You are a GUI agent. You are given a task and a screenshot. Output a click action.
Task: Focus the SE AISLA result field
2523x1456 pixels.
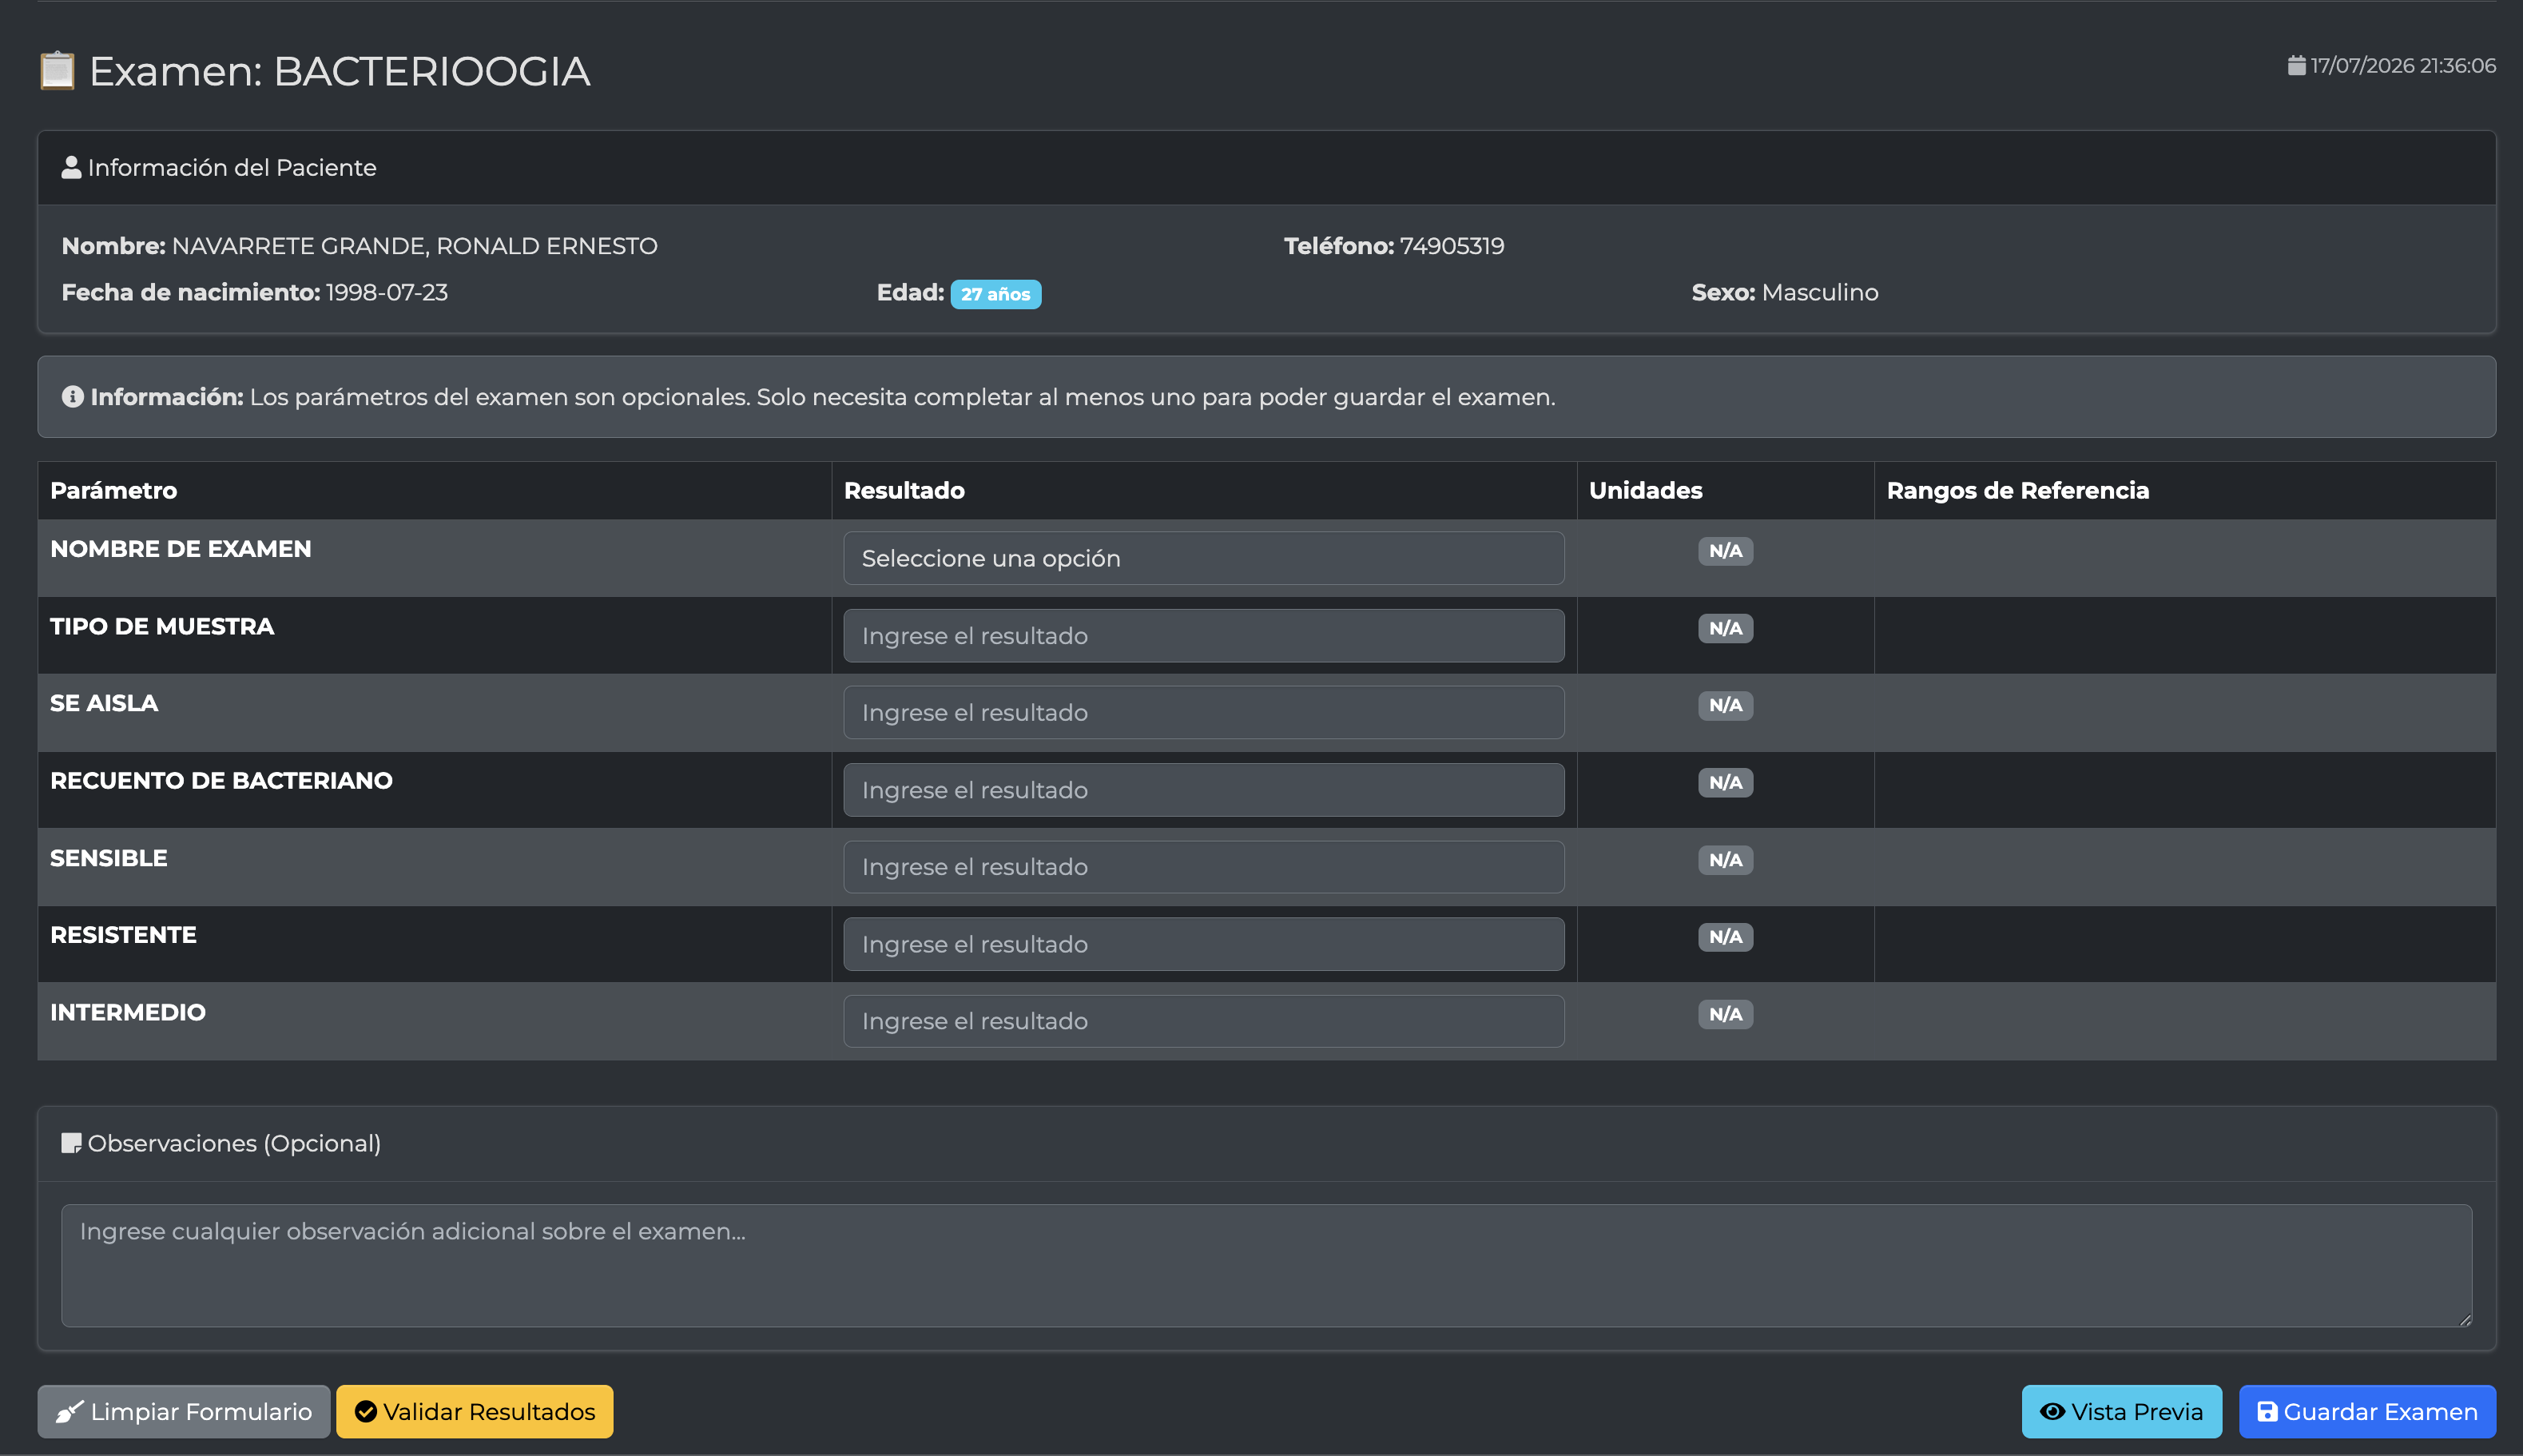[1203, 713]
